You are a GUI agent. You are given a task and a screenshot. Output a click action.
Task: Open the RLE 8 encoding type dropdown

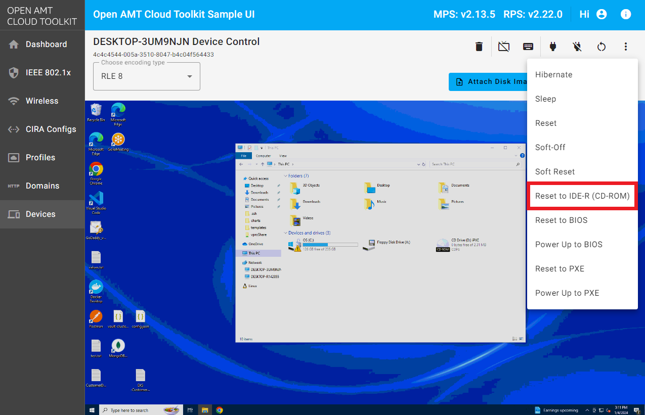(x=147, y=76)
